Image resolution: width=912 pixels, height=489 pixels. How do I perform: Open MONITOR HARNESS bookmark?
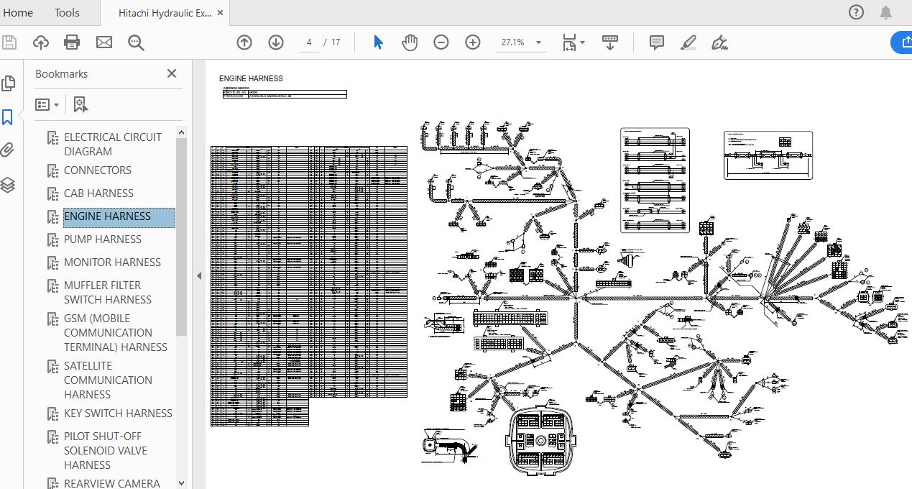112,262
